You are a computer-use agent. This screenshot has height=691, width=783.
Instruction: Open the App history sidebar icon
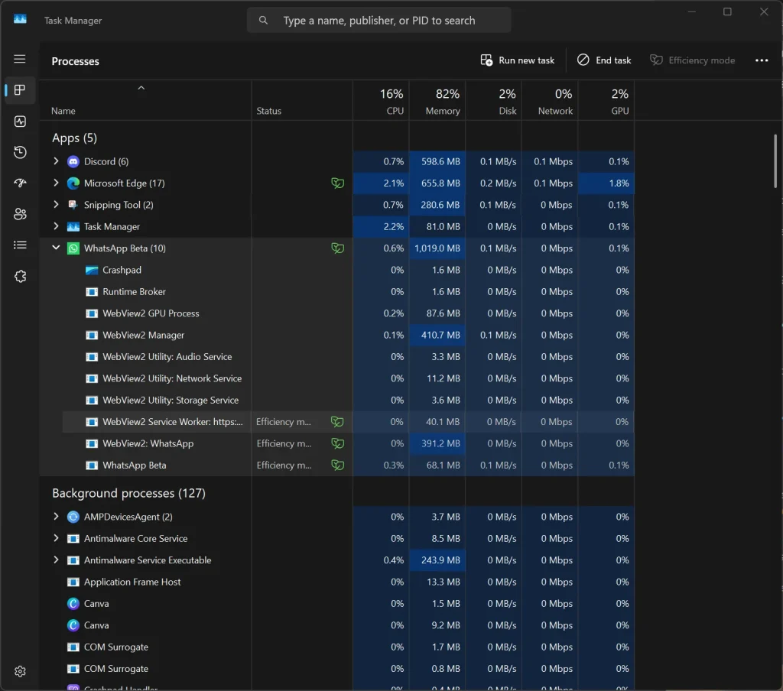20,152
